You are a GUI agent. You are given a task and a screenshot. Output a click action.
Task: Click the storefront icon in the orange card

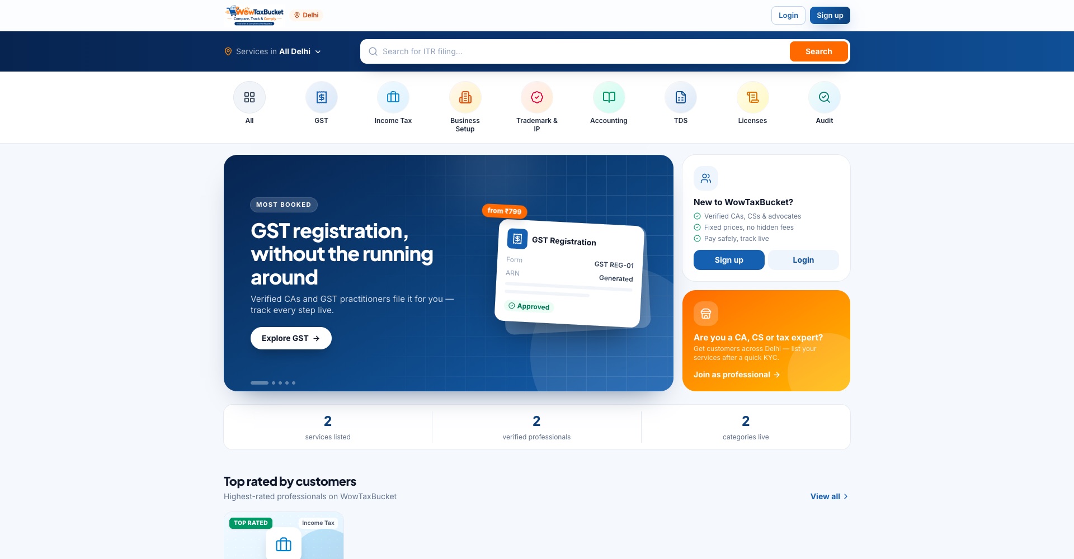[706, 314]
